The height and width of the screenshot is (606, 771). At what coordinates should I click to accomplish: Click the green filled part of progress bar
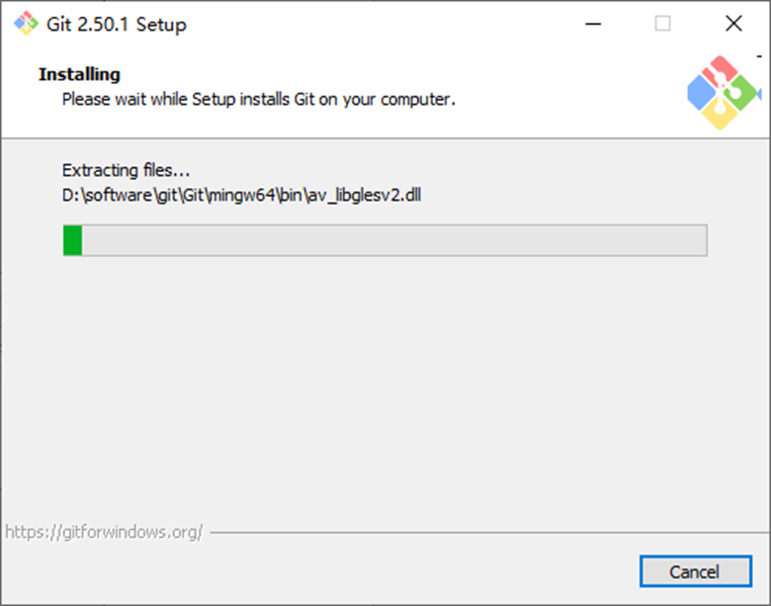point(73,240)
